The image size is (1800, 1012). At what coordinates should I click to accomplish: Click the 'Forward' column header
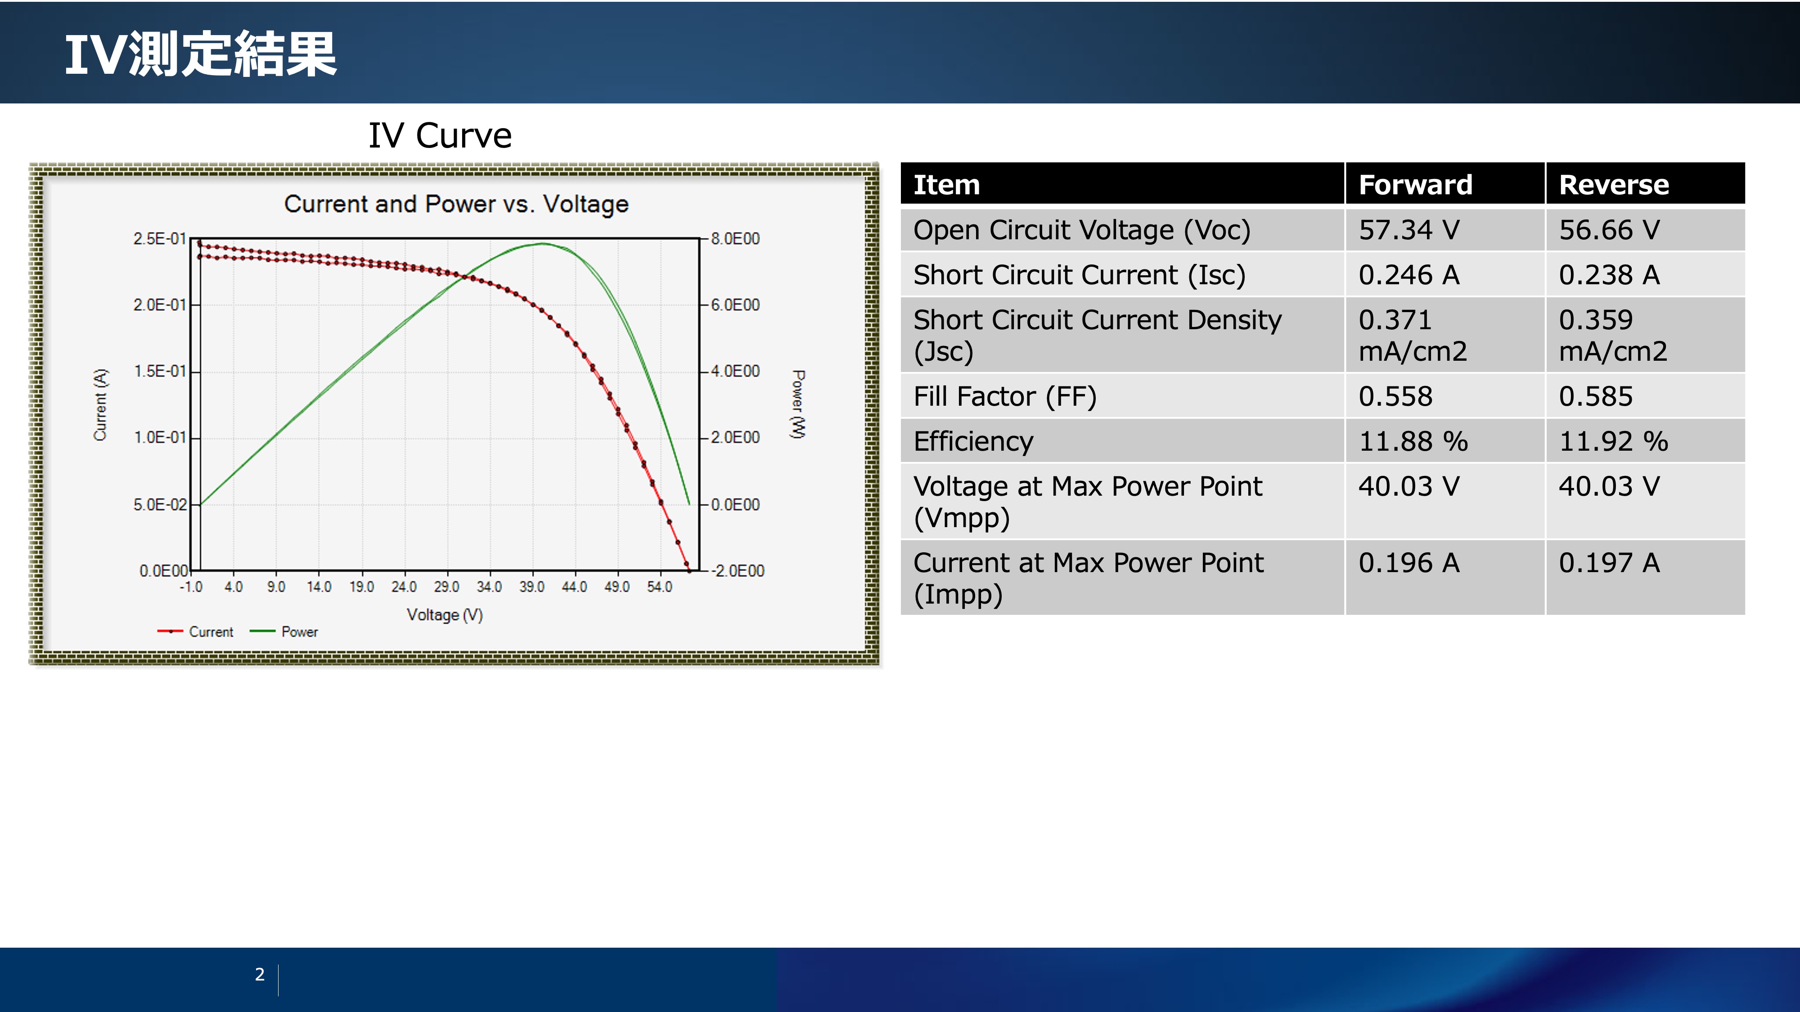click(1445, 184)
